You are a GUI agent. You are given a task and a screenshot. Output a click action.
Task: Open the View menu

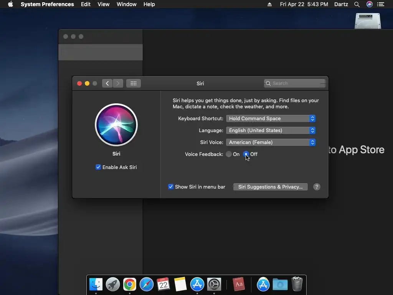(104, 4)
